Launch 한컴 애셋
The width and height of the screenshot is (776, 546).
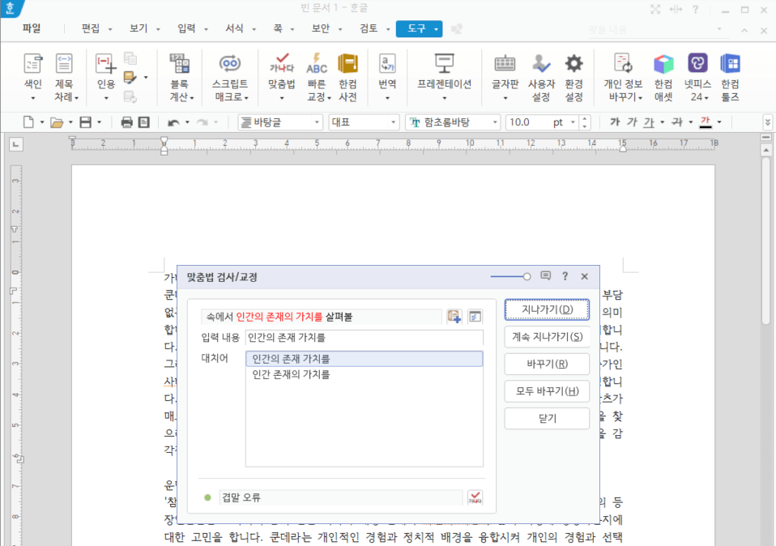(663, 76)
